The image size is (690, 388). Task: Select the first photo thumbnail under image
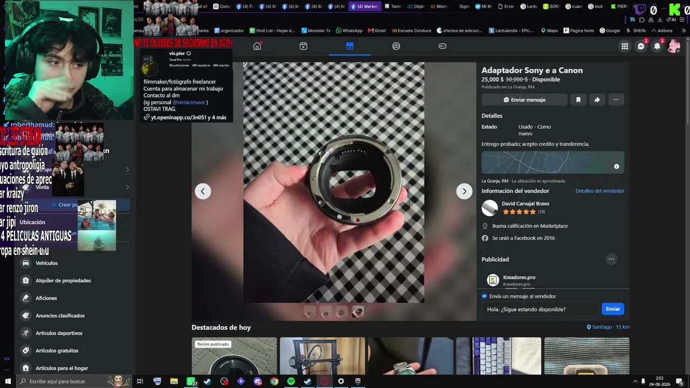(x=309, y=311)
